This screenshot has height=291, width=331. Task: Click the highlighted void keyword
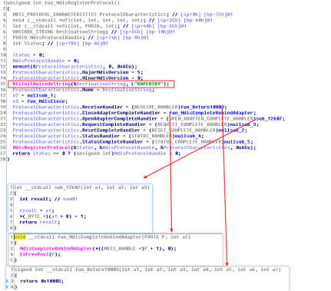coord(20,237)
